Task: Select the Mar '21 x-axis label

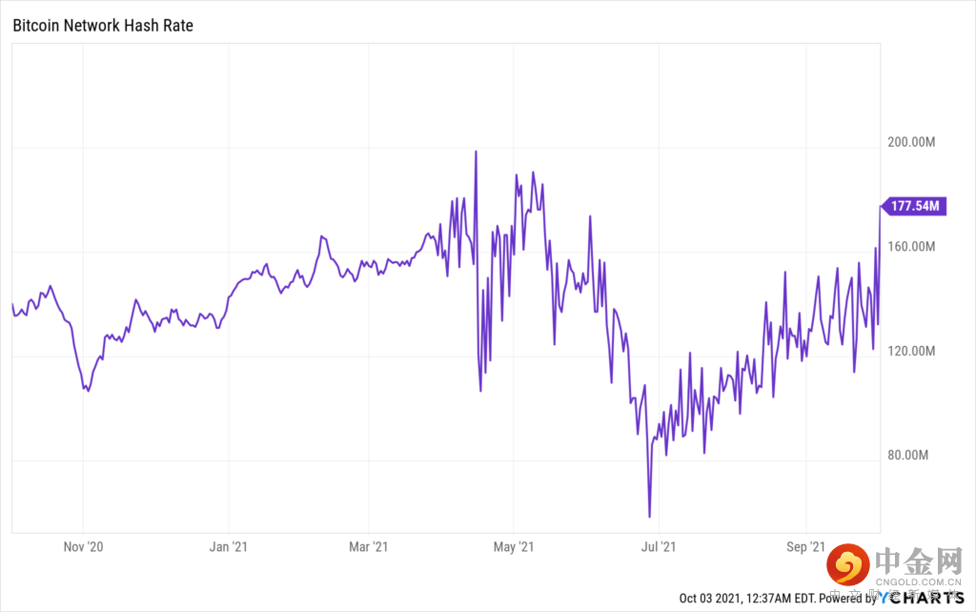Action: [368, 546]
